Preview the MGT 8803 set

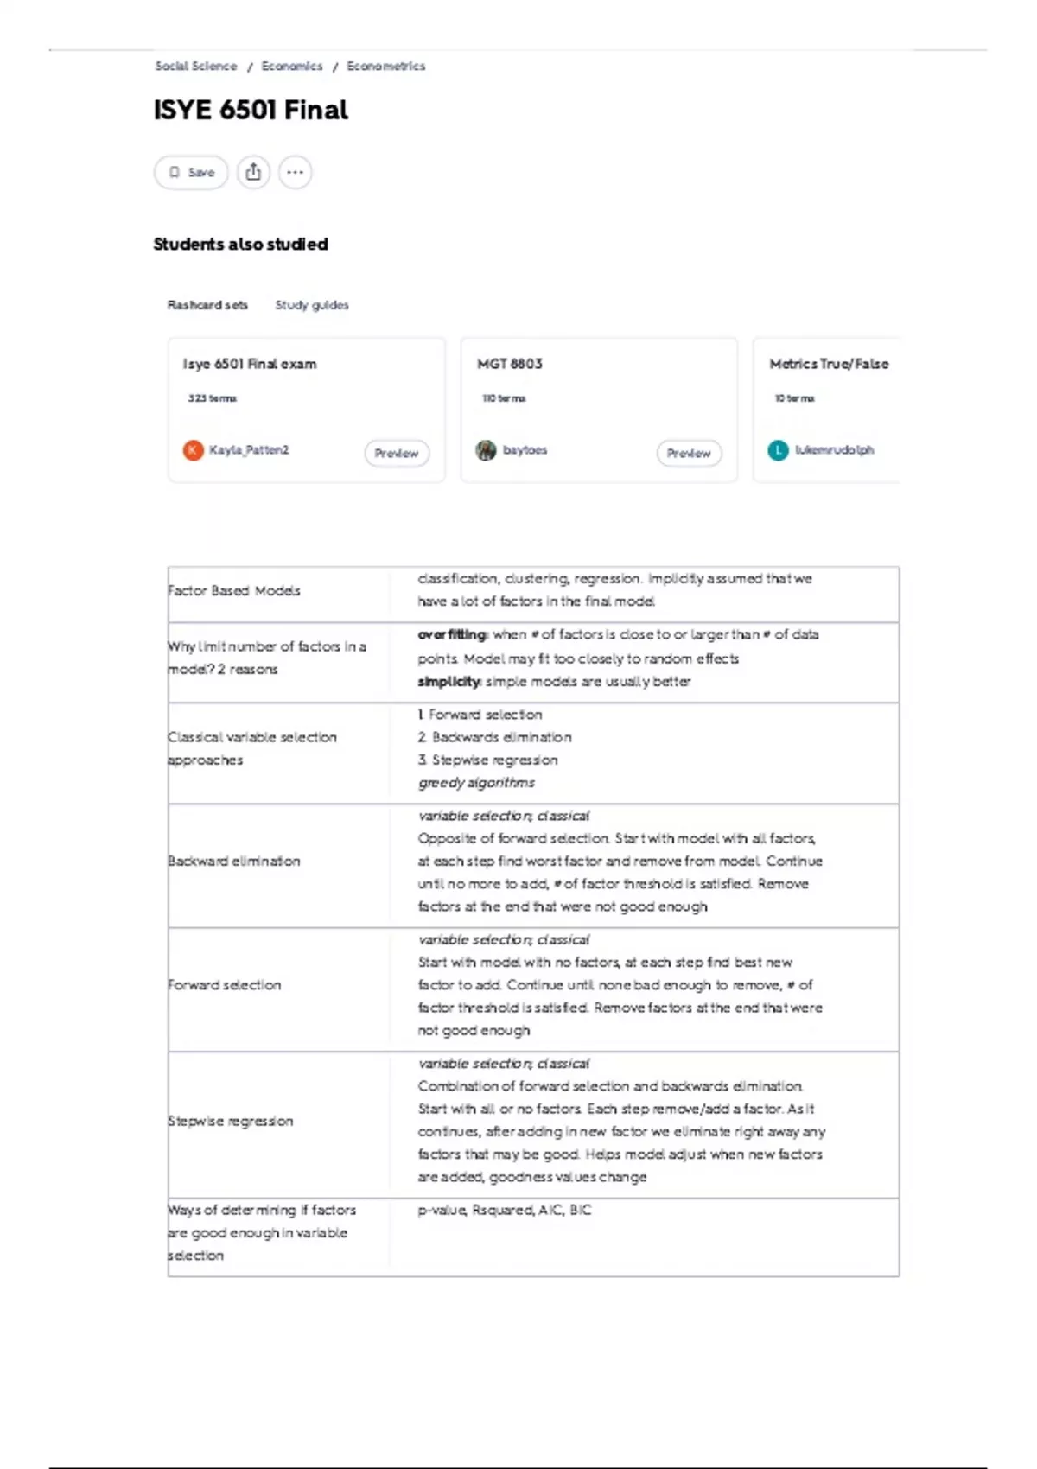click(x=689, y=453)
